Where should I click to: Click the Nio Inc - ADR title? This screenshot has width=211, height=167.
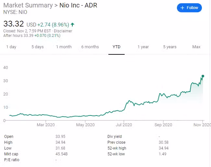point(78,6)
